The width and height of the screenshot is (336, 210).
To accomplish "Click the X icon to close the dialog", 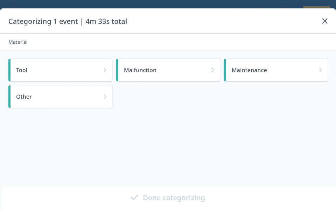I will [325, 21].
